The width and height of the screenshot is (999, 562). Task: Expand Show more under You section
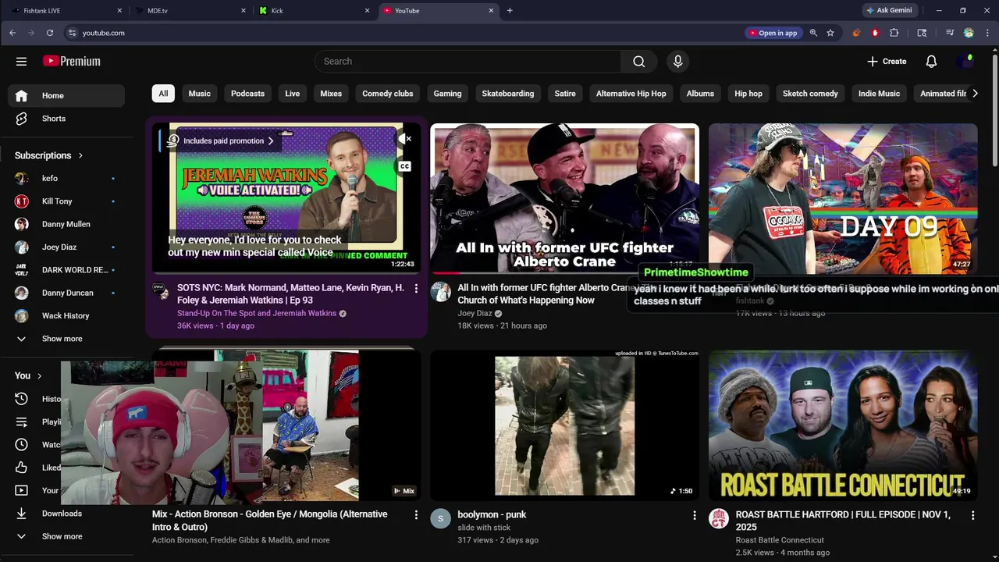pyautogui.click(x=66, y=536)
